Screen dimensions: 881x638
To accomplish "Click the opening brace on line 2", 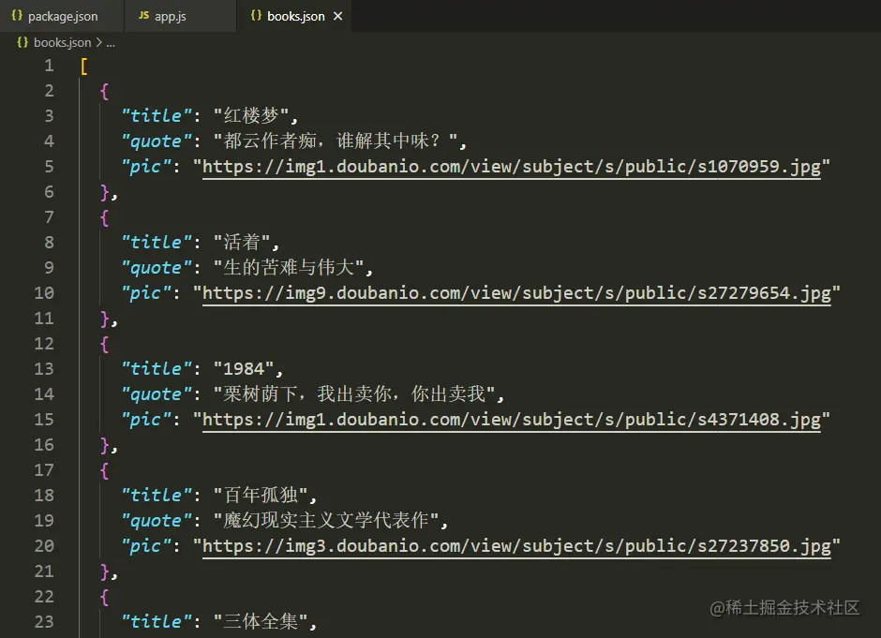I will tap(105, 92).
